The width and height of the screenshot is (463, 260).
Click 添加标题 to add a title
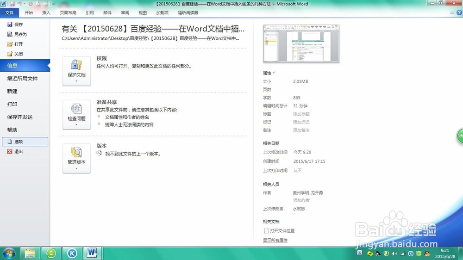(x=301, y=114)
